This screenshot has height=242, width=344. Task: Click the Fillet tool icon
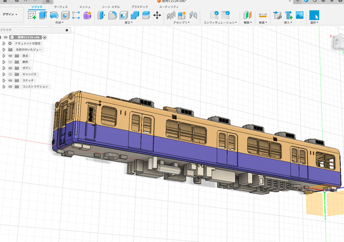point(112,16)
